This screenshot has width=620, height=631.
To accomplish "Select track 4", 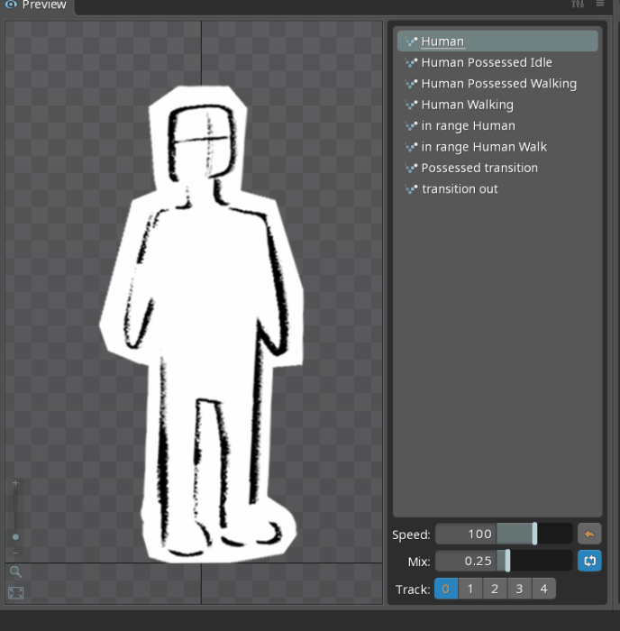I will pos(544,589).
